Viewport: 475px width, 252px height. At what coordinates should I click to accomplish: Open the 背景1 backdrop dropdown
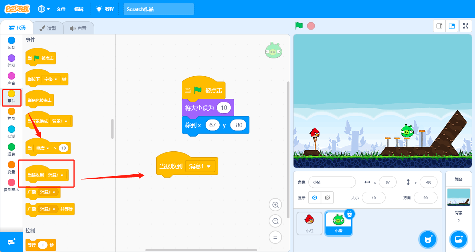(x=60, y=121)
